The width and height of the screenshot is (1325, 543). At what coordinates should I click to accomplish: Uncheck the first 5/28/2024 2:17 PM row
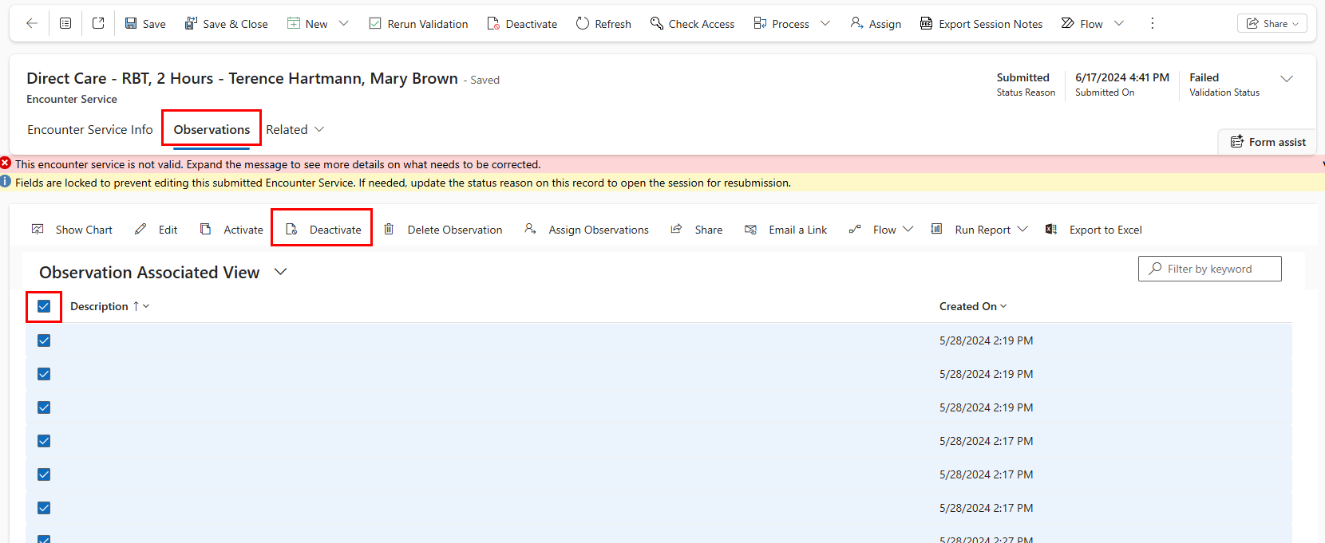44,441
